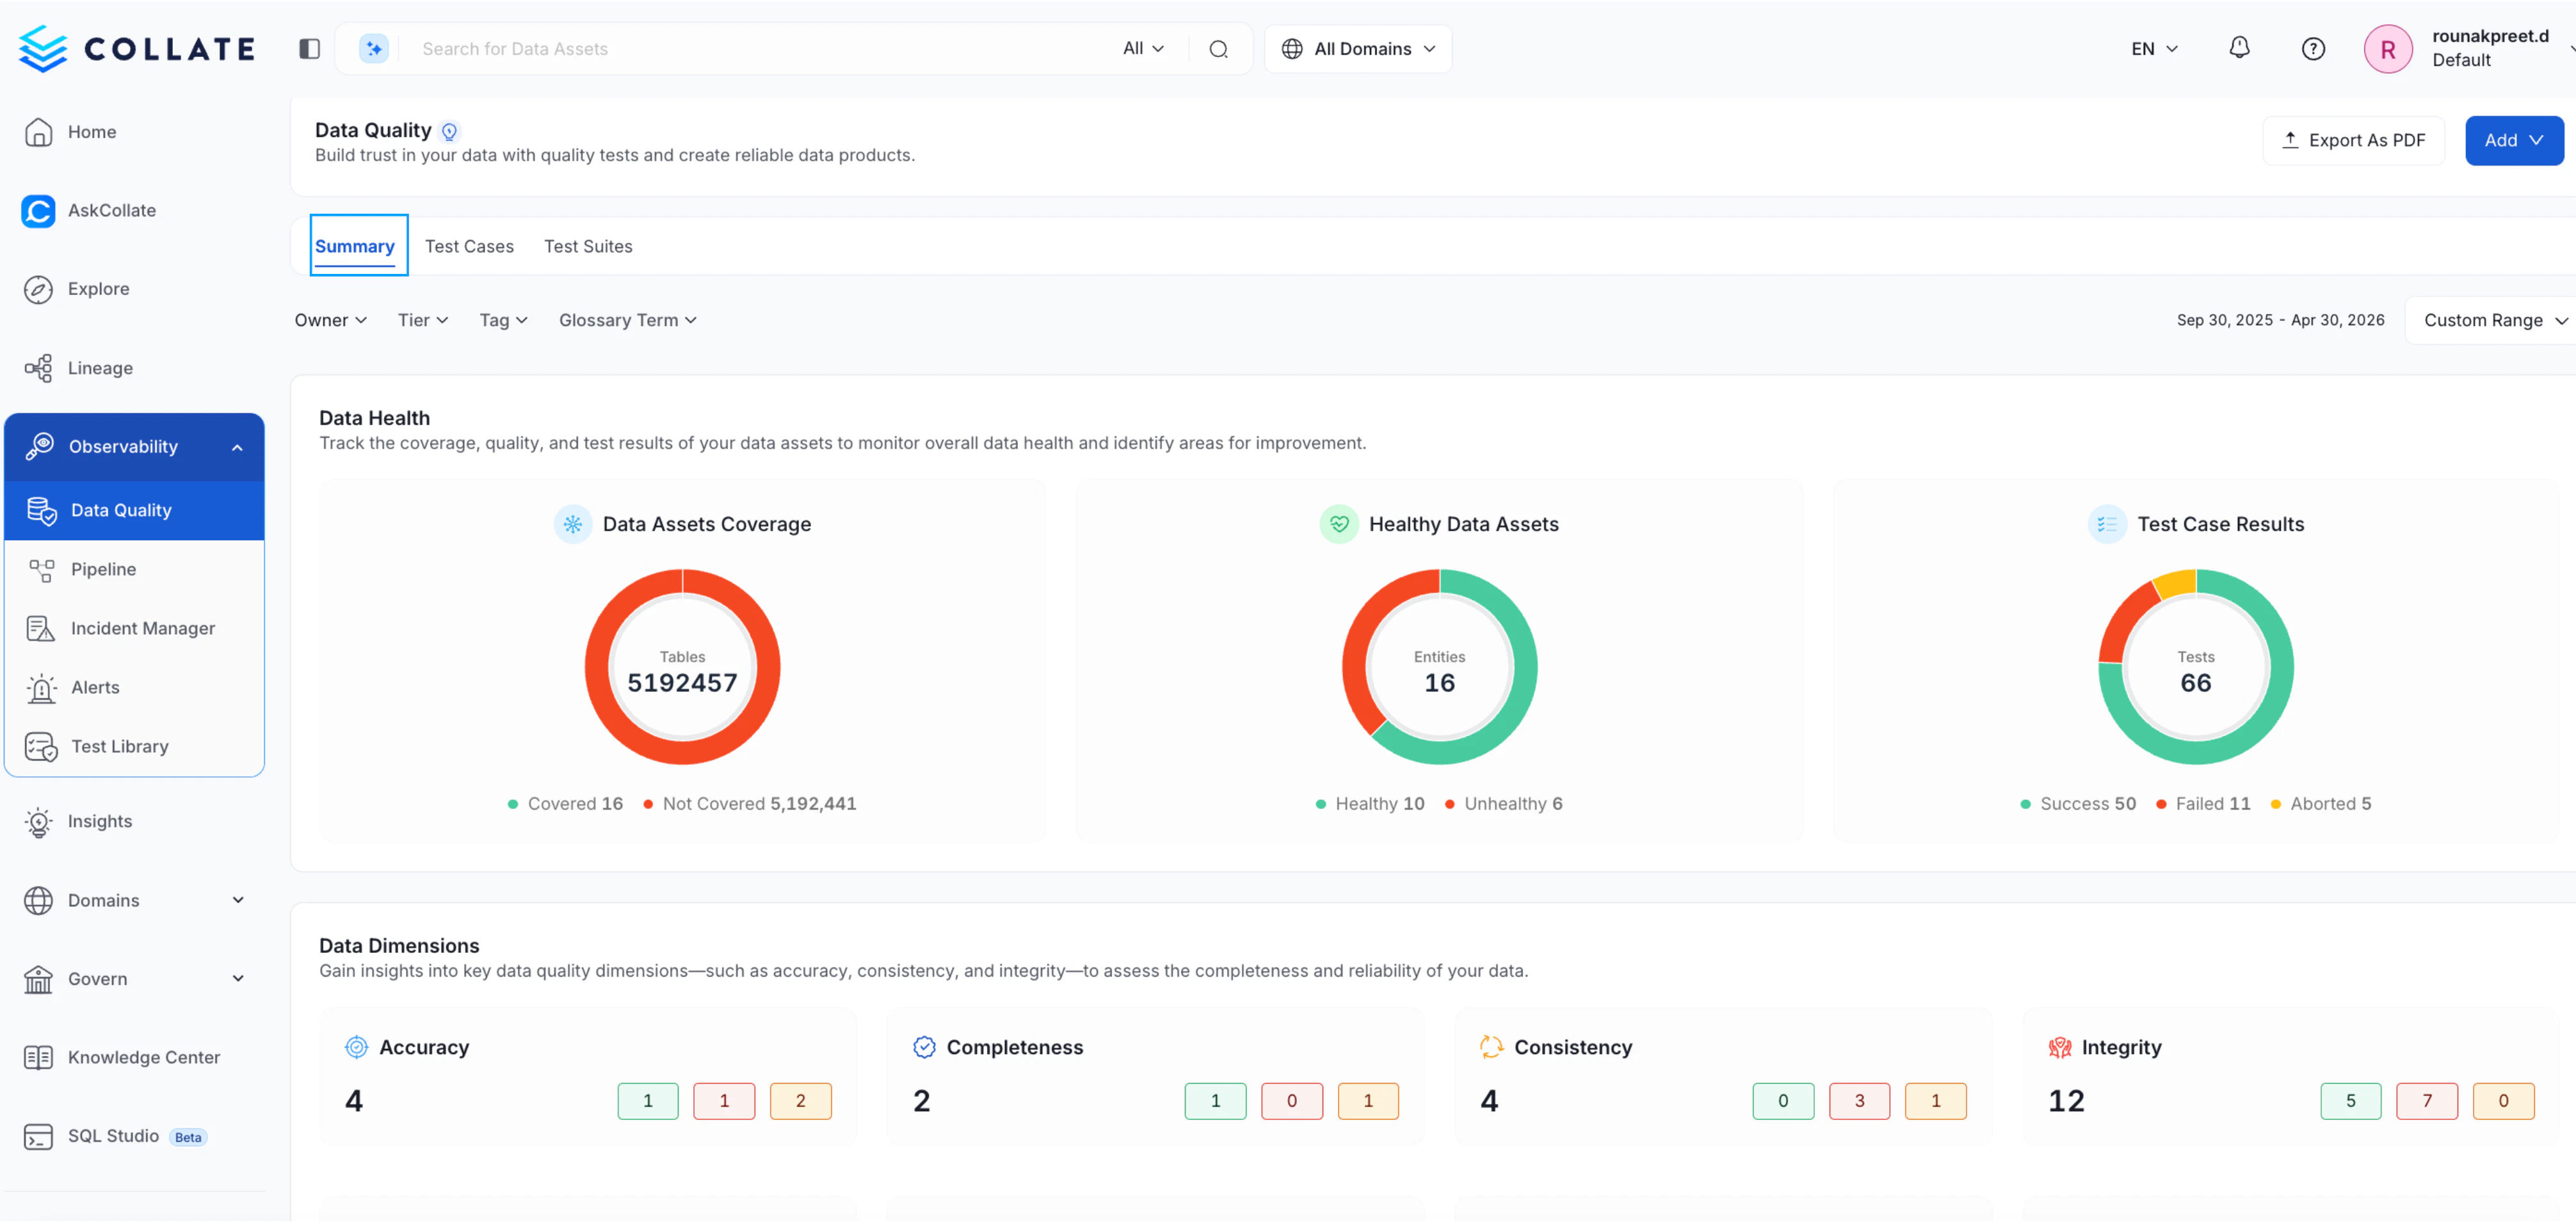This screenshot has width=2576, height=1223.
Task: Click the blue Add button
Action: coord(2513,140)
